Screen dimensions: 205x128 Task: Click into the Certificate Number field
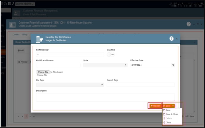pos(58,65)
